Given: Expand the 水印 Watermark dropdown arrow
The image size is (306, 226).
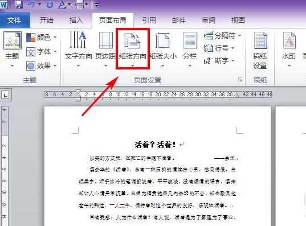Looking at the screenshot, I should pyautogui.click(x=289, y=65).
